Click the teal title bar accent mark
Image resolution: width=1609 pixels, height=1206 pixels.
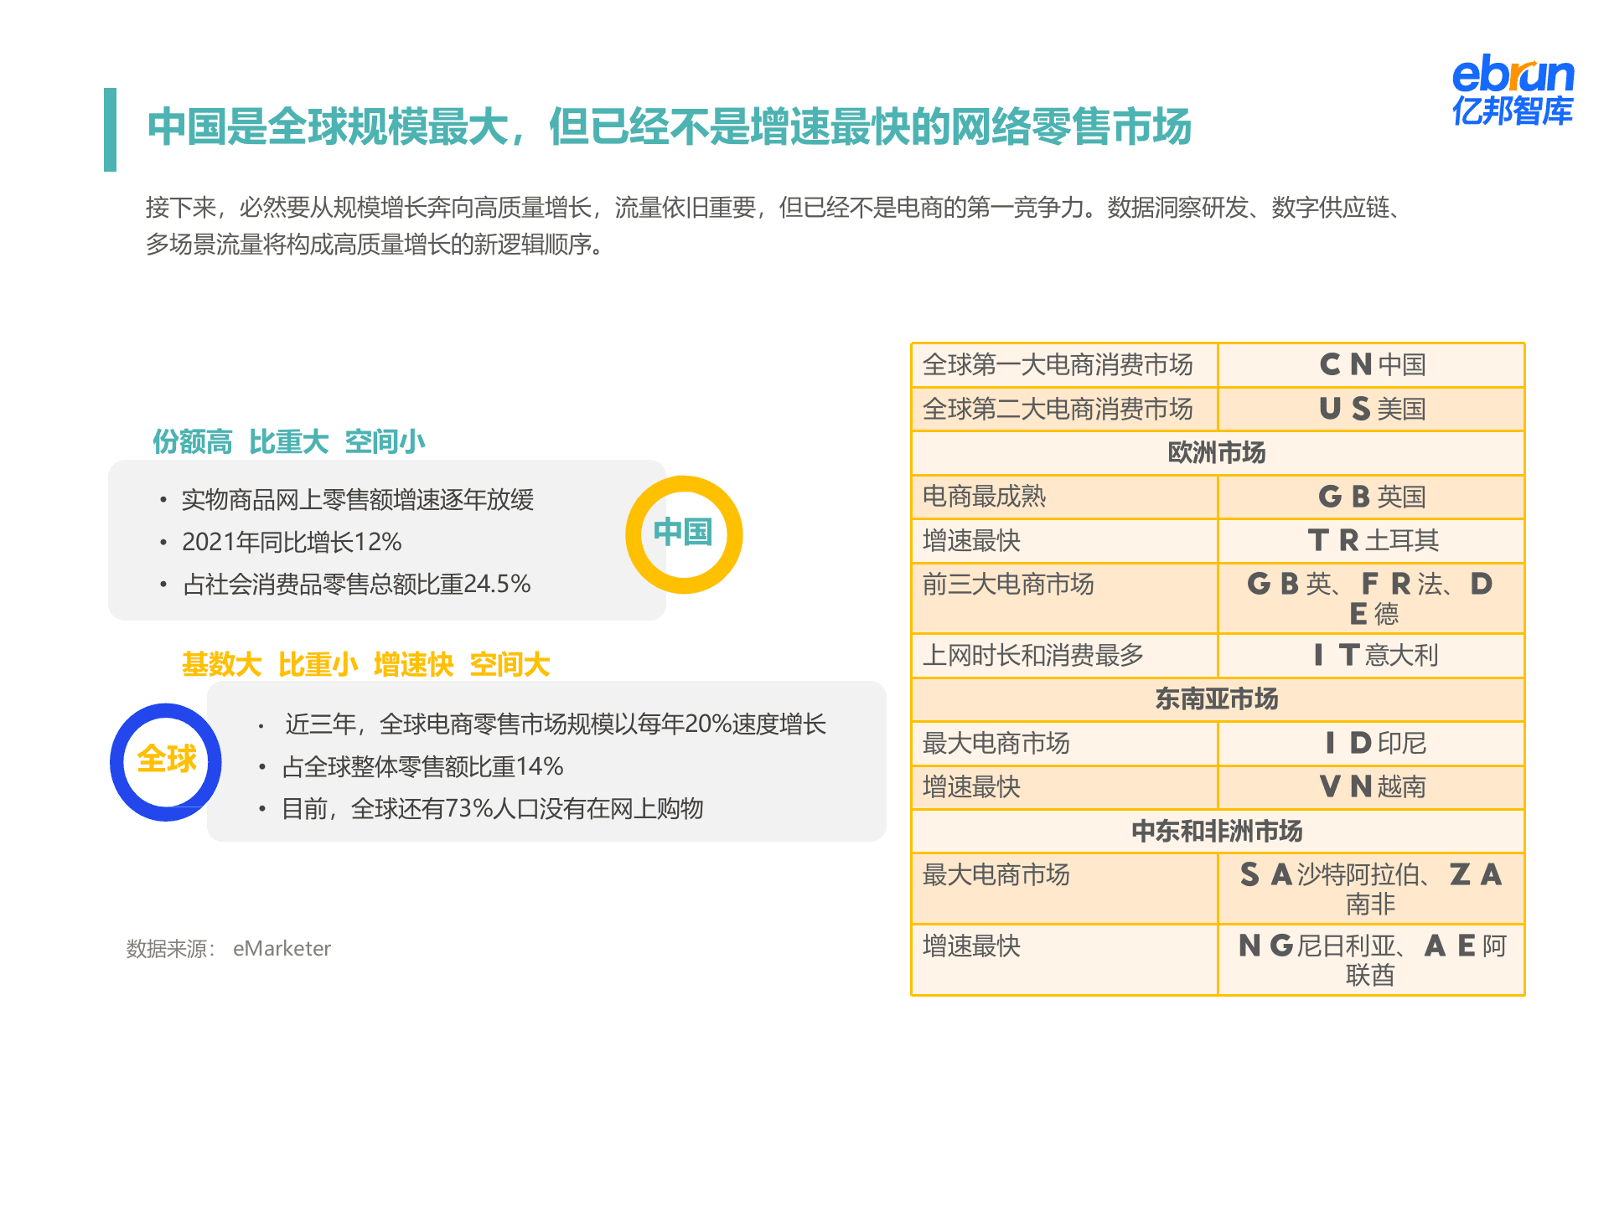pos(110,130)
